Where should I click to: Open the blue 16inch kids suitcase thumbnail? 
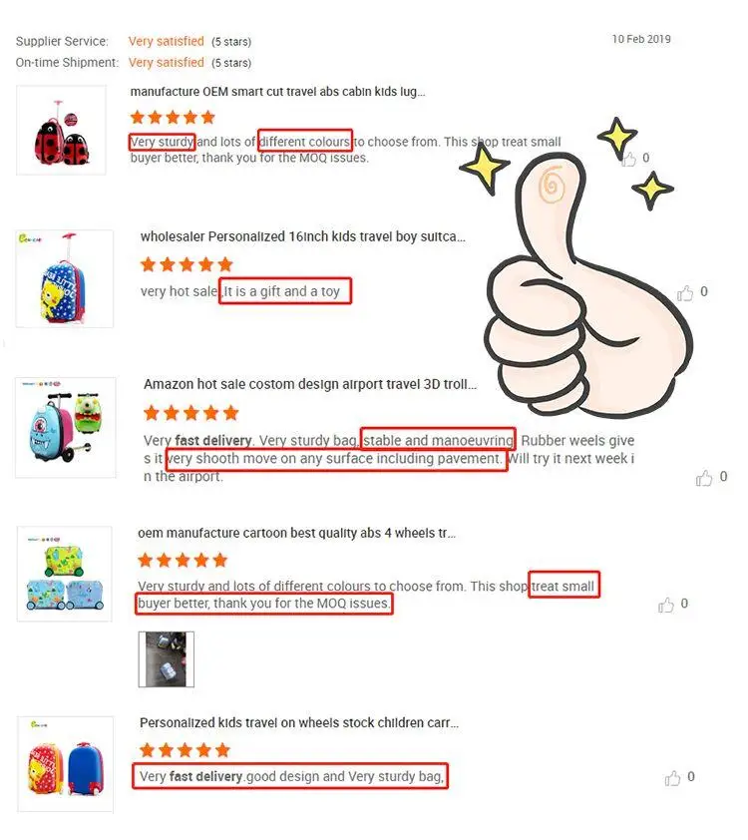pyautogui.click(x=65, y=279)
